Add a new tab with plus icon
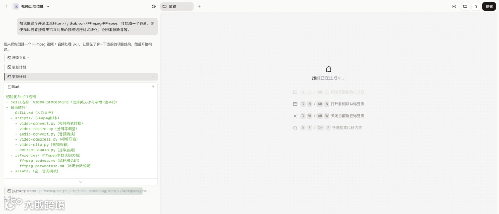The image size is (499, 214). point(199,6)
